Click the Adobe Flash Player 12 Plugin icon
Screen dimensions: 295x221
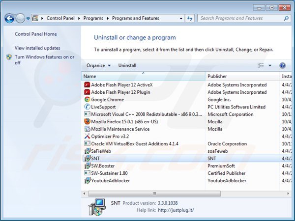pyautogui.click(x=87, y=92)
